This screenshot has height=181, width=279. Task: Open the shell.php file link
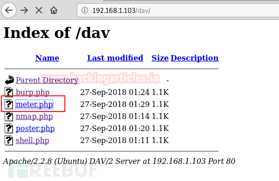tap(32, 140)
